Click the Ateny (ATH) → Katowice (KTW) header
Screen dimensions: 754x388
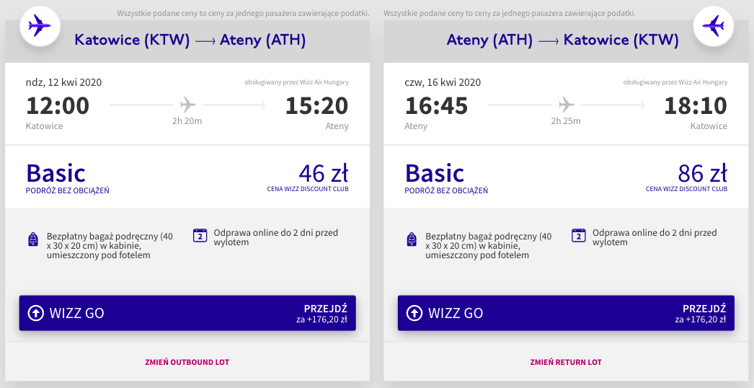563,40
